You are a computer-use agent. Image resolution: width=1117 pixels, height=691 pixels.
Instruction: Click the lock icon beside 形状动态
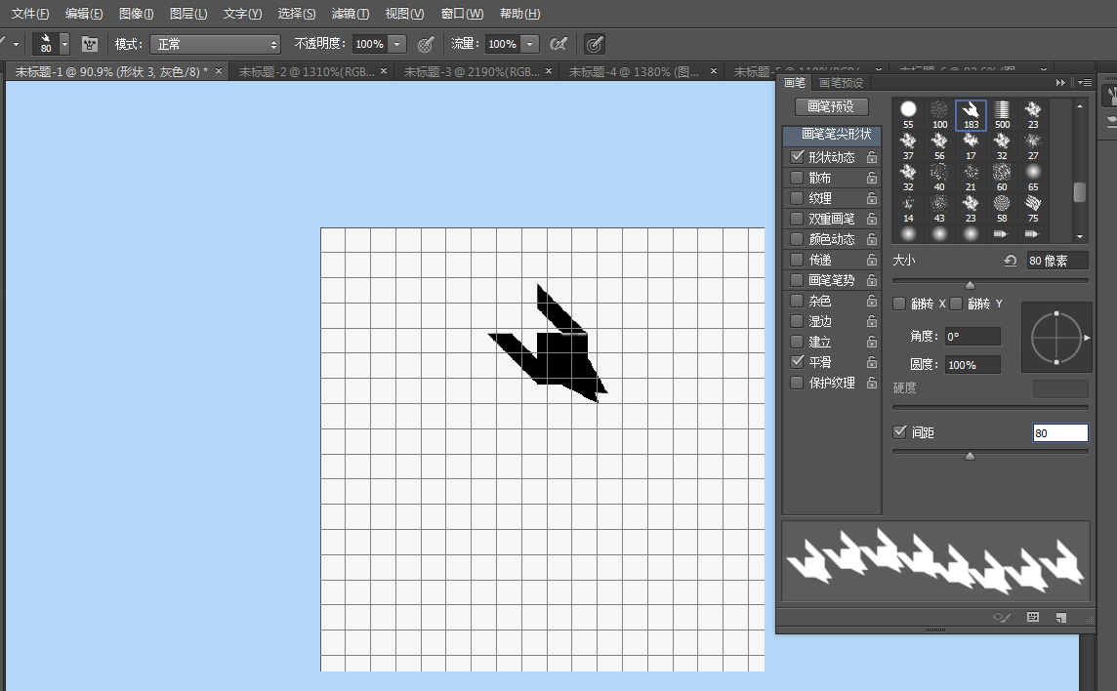[871, 157]
